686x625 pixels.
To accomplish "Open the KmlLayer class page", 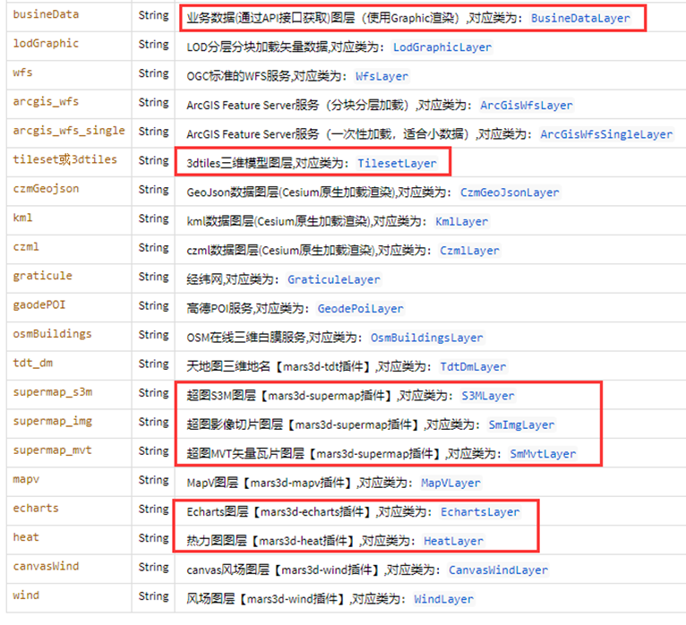I will (461, 221).
